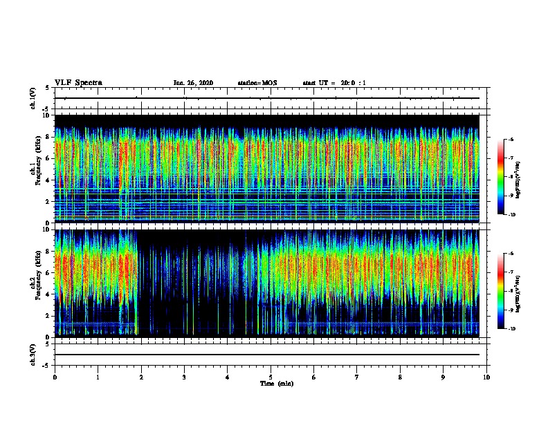Click the "VLF Spectra" plot title
The width and height of the screenshot is (548, 423).
pos(78,83)
